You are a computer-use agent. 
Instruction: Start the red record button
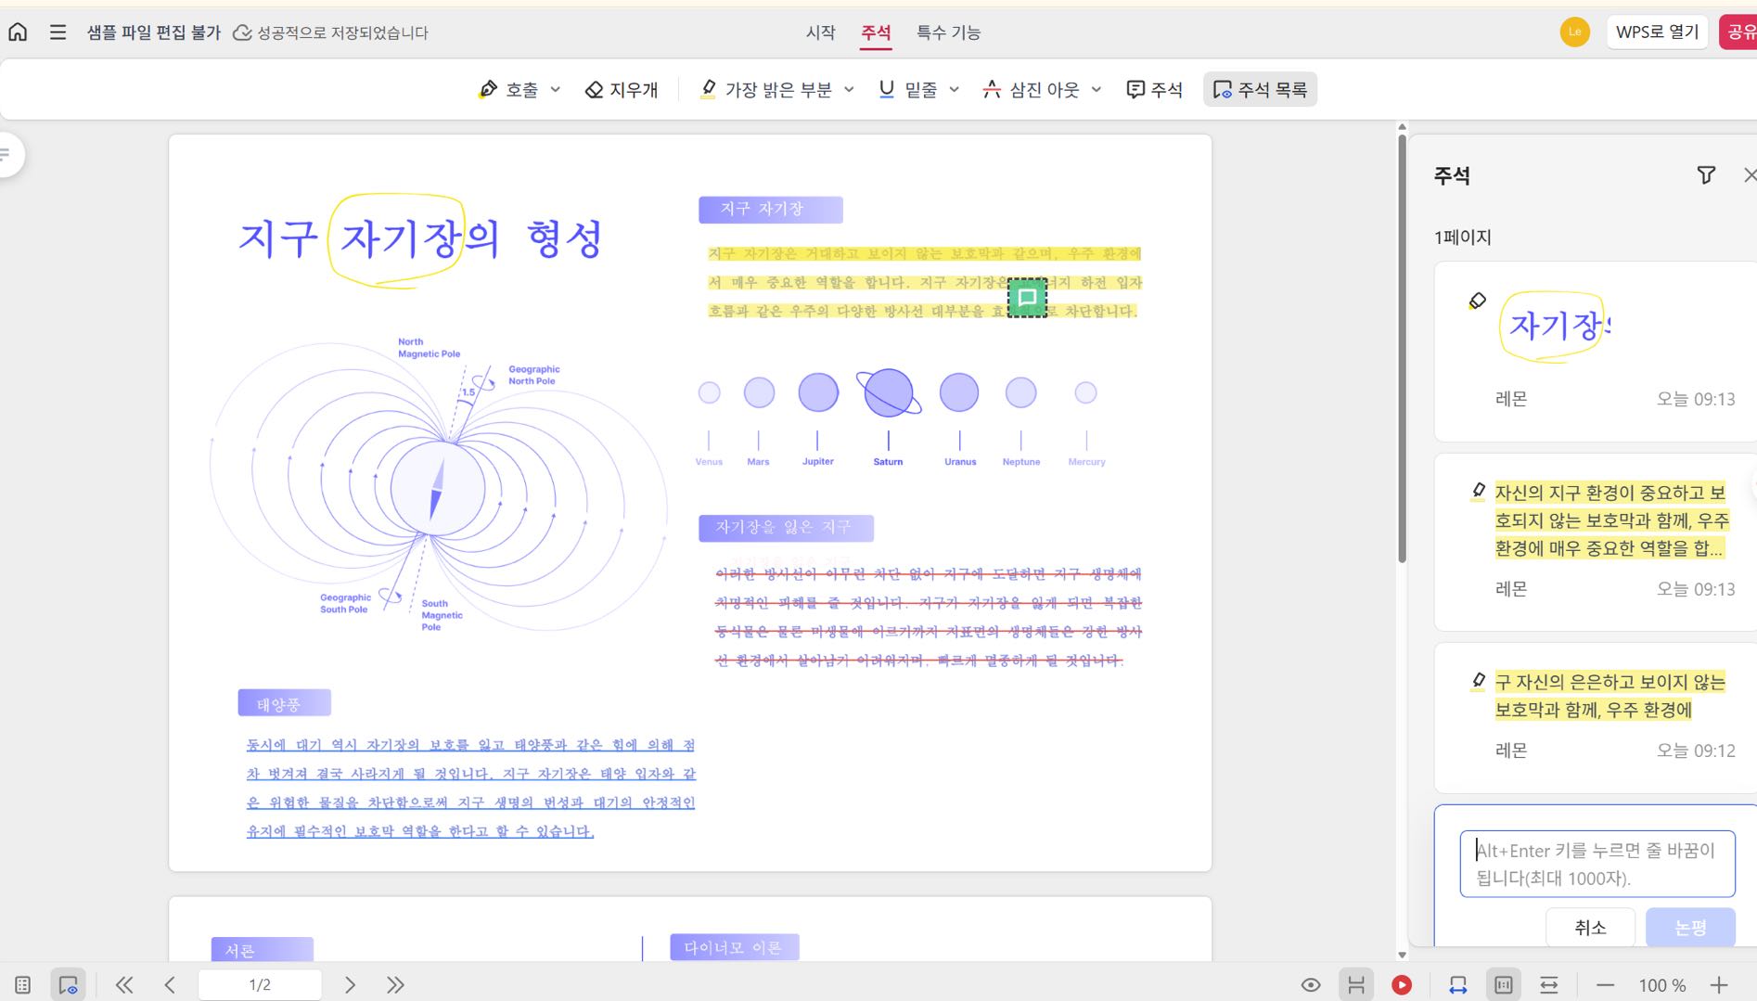(x=1402, y=984)
